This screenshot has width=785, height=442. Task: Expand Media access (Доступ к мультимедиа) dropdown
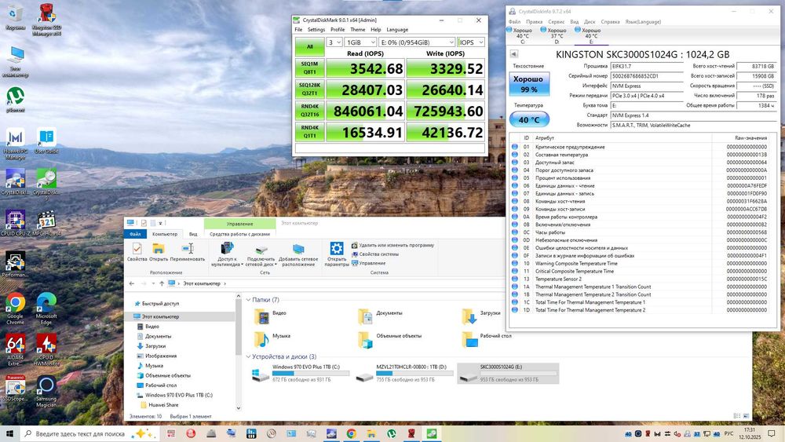coord(227,254)
